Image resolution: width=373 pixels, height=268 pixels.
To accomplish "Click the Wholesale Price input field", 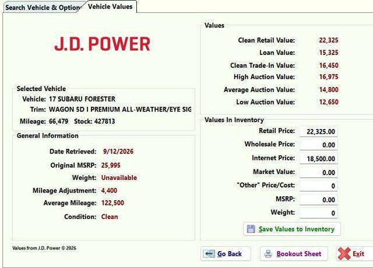I will (319, 145).
